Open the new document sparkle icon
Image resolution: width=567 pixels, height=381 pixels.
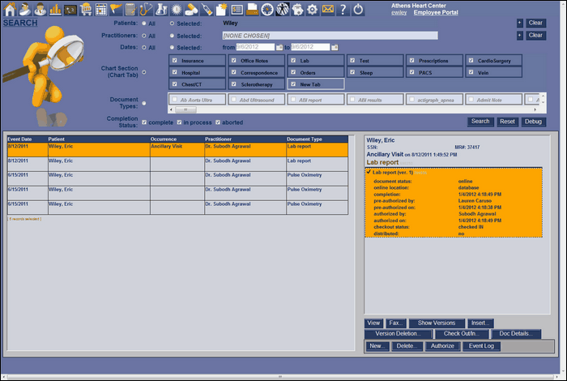pyautogui.click(x=222, y=9)
